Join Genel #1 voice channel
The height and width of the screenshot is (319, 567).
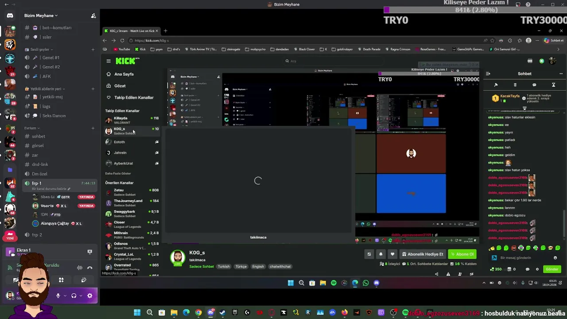coord(60,58)
